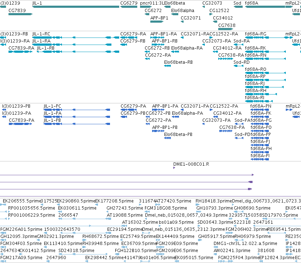Click transcript Elo68alpha-RA

pos(187,48)
